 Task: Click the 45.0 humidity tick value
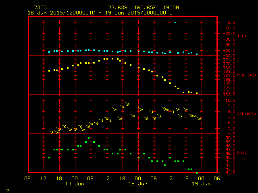[230, 157]
